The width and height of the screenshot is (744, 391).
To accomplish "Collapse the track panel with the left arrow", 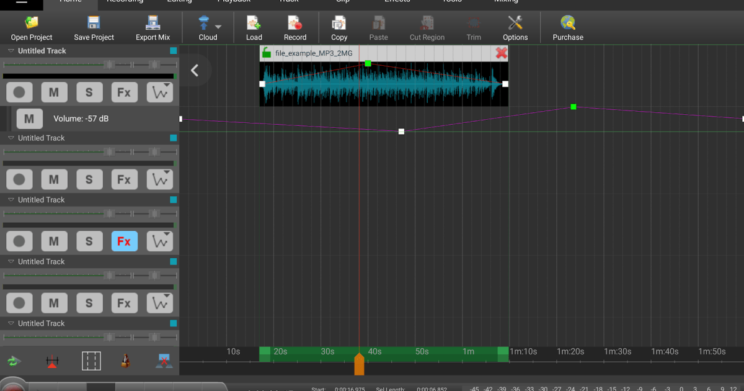I will [195, 70].
